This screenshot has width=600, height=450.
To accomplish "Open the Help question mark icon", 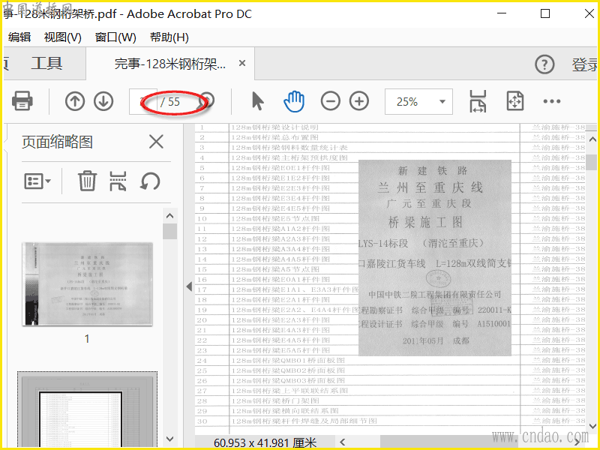I will pyautogui.click(x=544, y=64).
